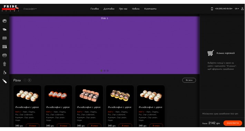This screenshot has height=131, width=245.
Task: Click the orange ЗАМОВИТИ button
Action: tap(233, 123)
